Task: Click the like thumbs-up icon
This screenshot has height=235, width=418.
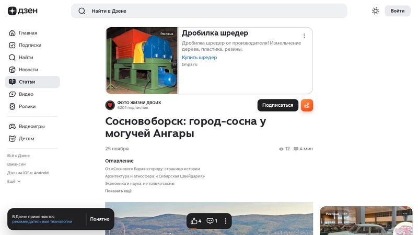Action: (194, 221)
